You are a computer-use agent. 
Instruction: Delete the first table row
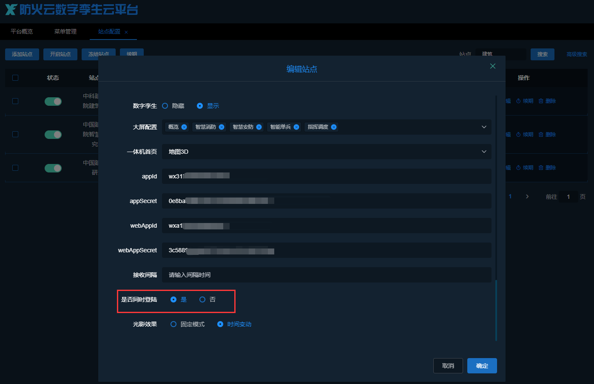tap(547, 101)
